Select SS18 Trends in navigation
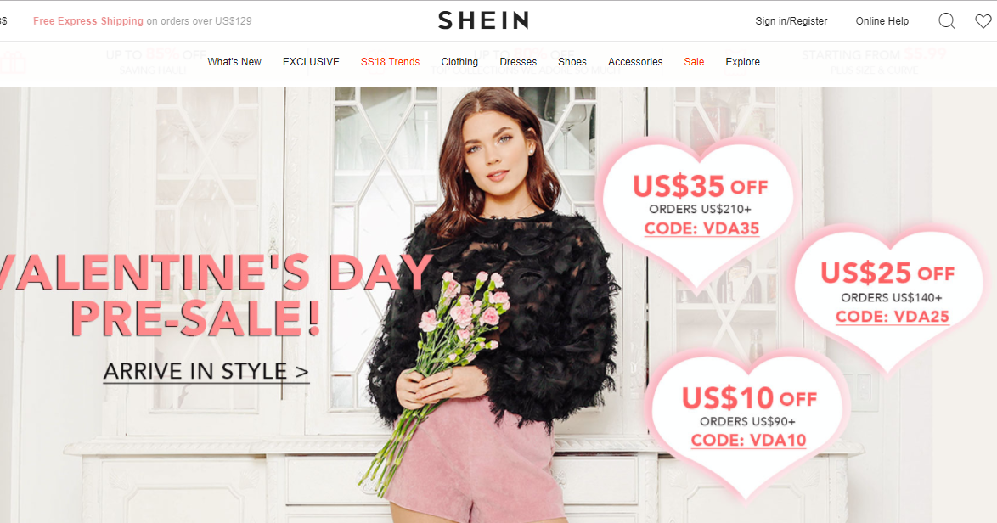Viewport: 997px width, 523px height. 390,62
